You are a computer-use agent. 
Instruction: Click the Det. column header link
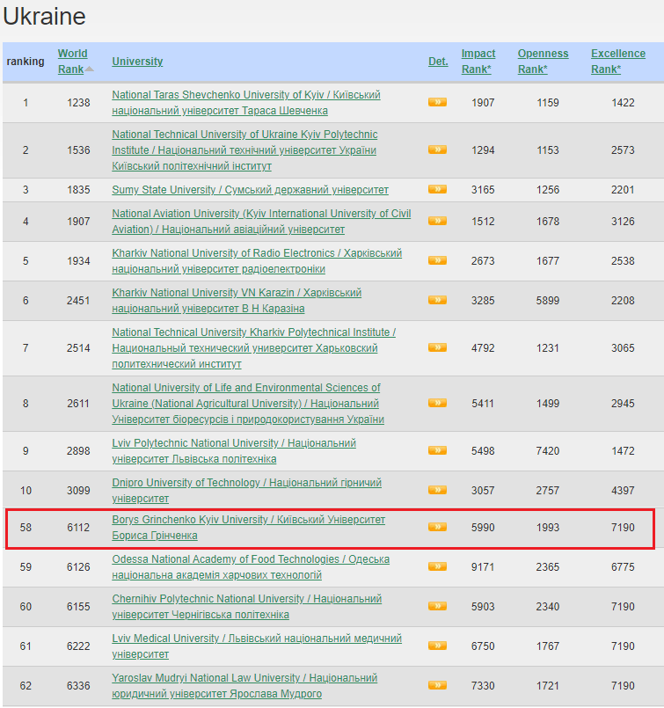pyautogui.click(x=438, y=62)
